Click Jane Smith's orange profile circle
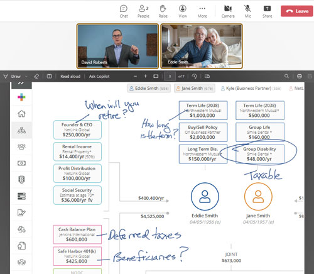This screenshot has width=314, height=274. 258,197
